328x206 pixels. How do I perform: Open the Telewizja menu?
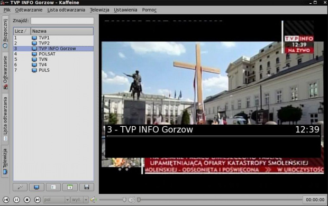point(99,10)
